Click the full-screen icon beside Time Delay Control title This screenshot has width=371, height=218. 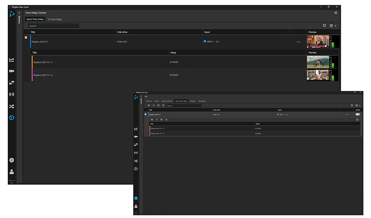point(336,13)
